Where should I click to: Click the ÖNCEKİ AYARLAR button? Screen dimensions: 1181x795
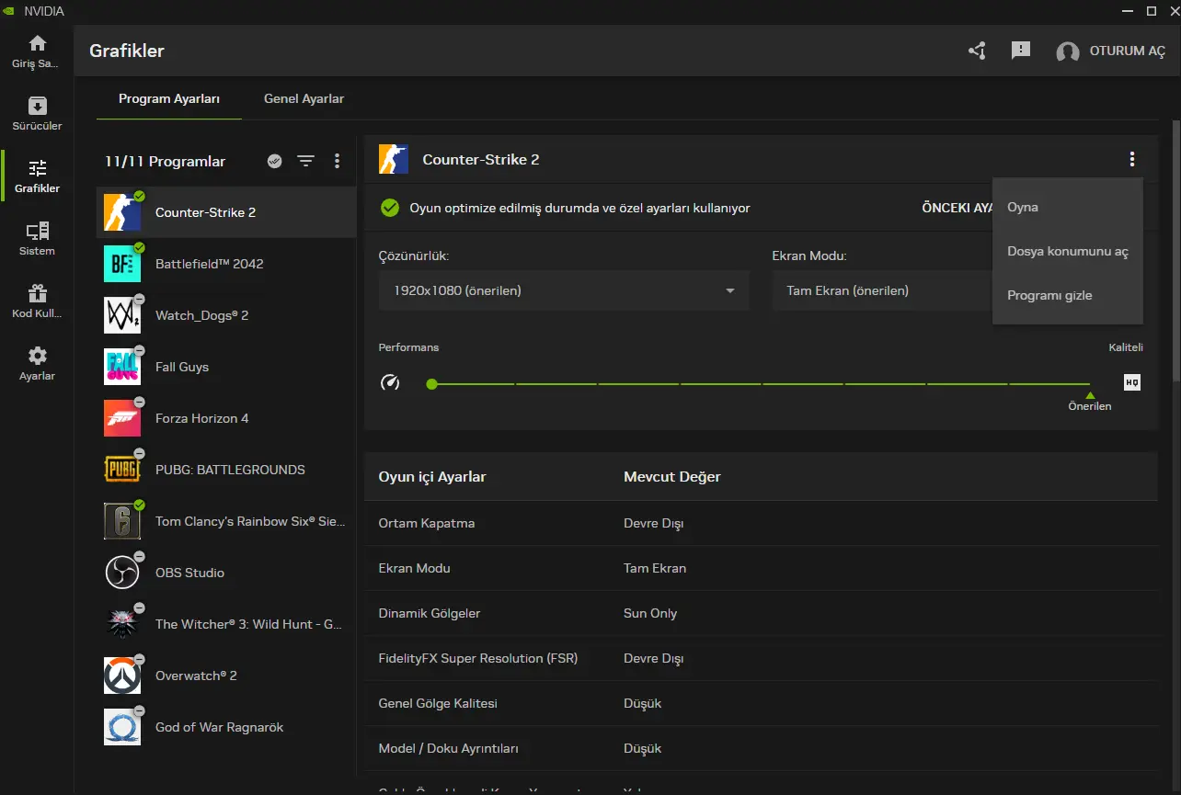point(957,208)
